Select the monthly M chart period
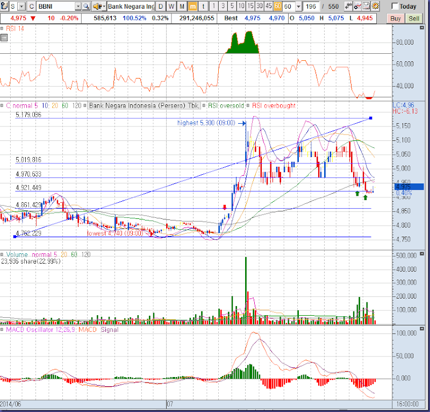This screenshot has height=412, width=430. coord(182,6)
